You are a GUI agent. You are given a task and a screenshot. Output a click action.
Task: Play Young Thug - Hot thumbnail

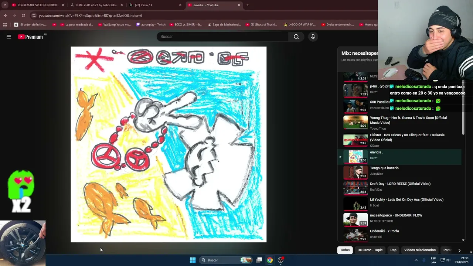pyautogui.click(x=355, y=122)
